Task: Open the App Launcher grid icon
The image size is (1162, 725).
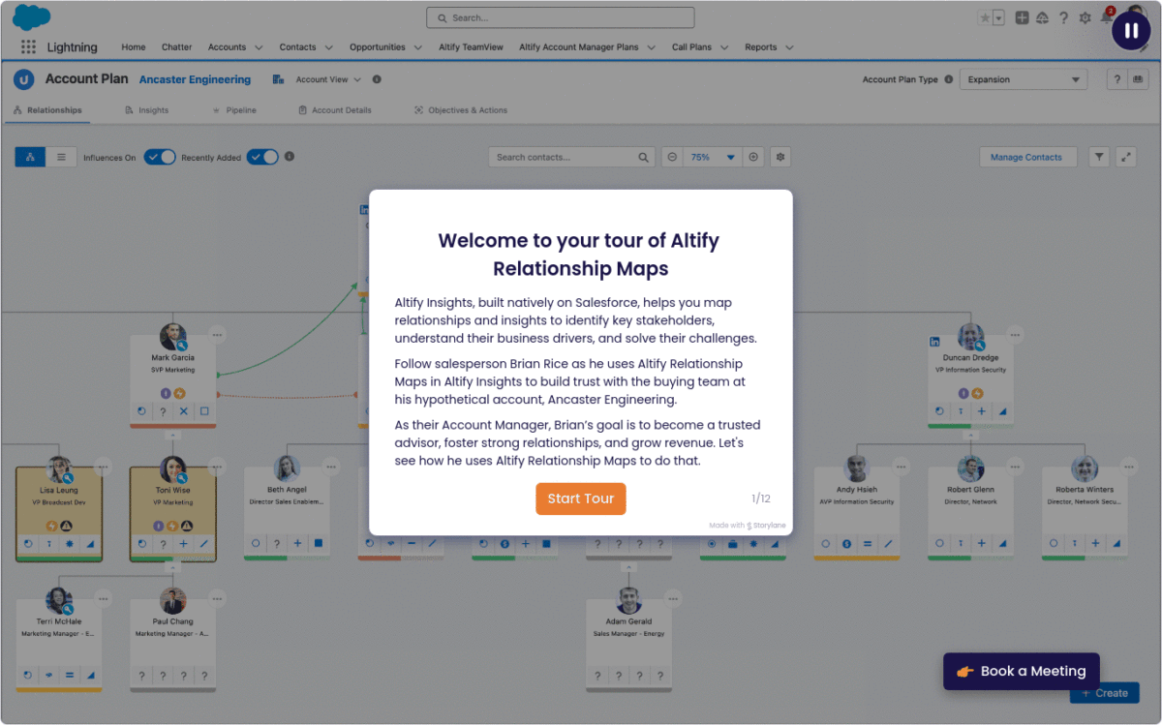Action: pyautogui.click(x=28, y=47)
